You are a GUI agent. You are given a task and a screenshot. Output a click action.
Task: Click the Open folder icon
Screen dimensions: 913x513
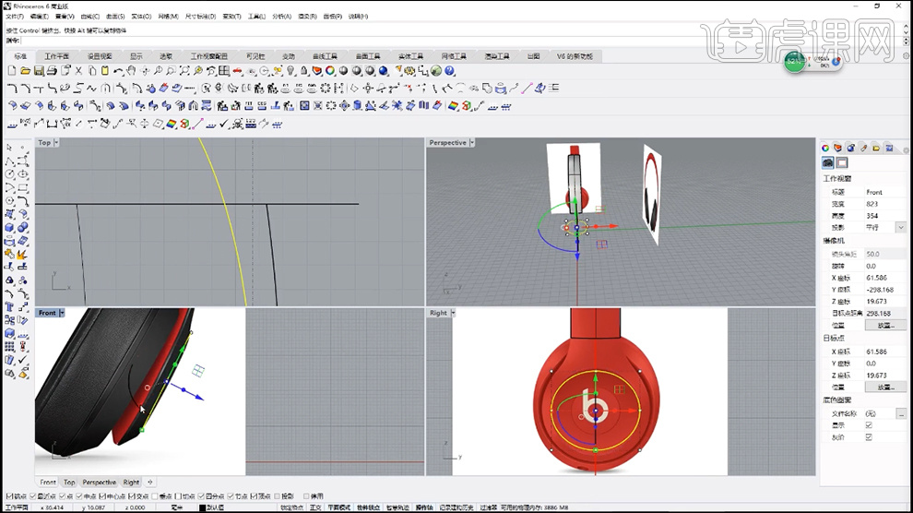coord(25,70)
